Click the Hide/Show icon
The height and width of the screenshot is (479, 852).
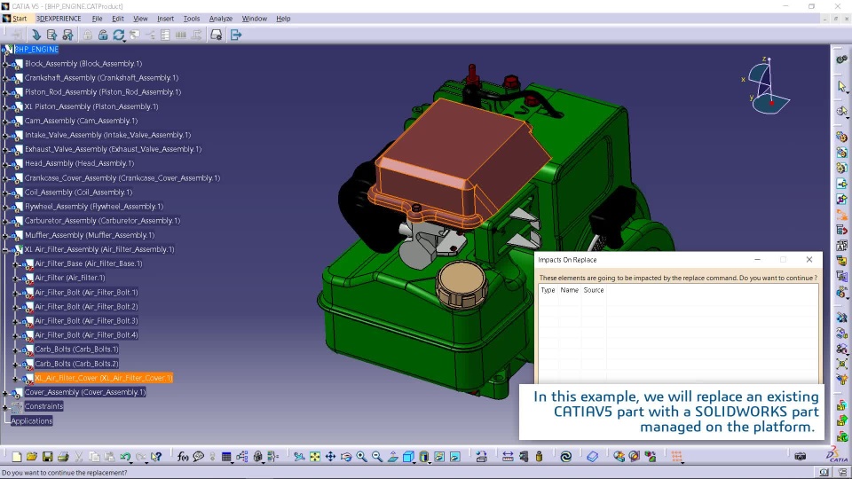439,457
